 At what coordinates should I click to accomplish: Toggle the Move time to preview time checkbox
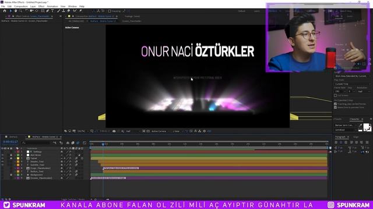(x=336, y=107)
